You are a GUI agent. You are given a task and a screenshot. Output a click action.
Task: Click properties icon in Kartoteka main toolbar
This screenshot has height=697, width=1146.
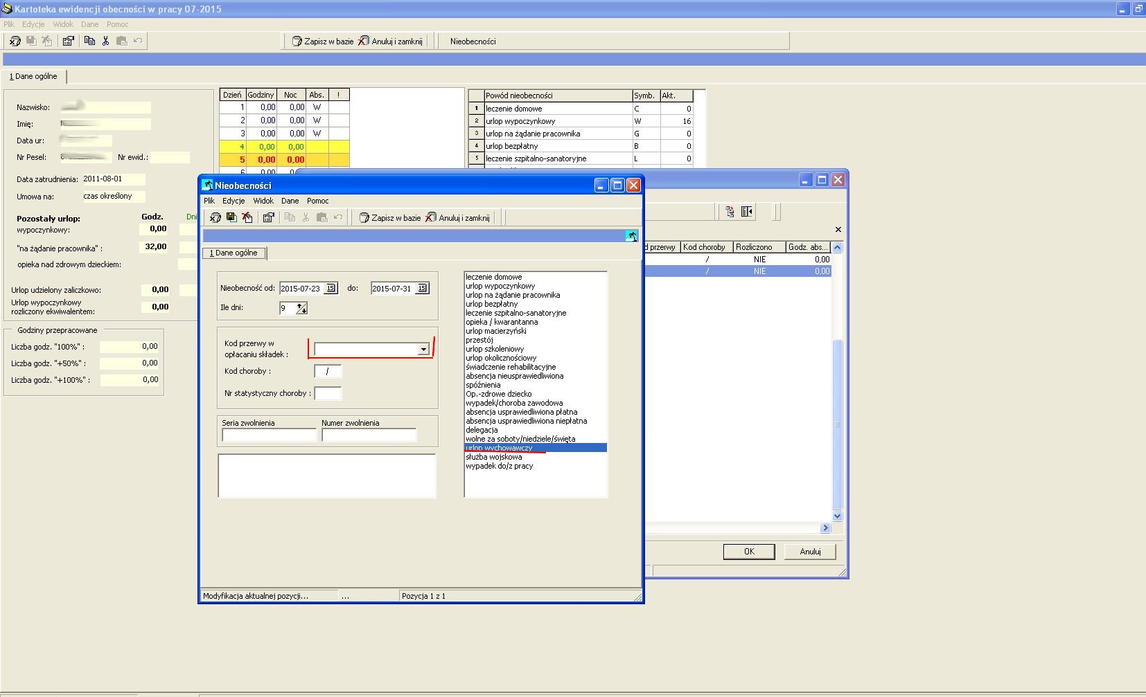(68, 41)
